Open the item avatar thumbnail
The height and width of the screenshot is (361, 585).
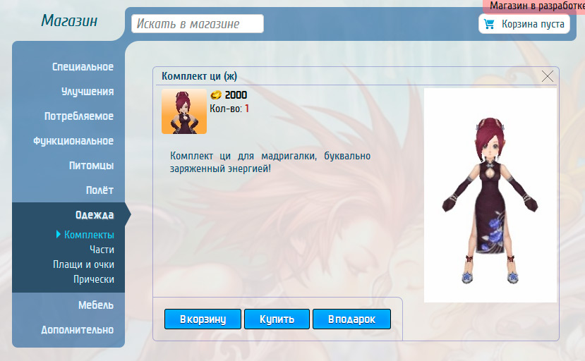(183, 111)
